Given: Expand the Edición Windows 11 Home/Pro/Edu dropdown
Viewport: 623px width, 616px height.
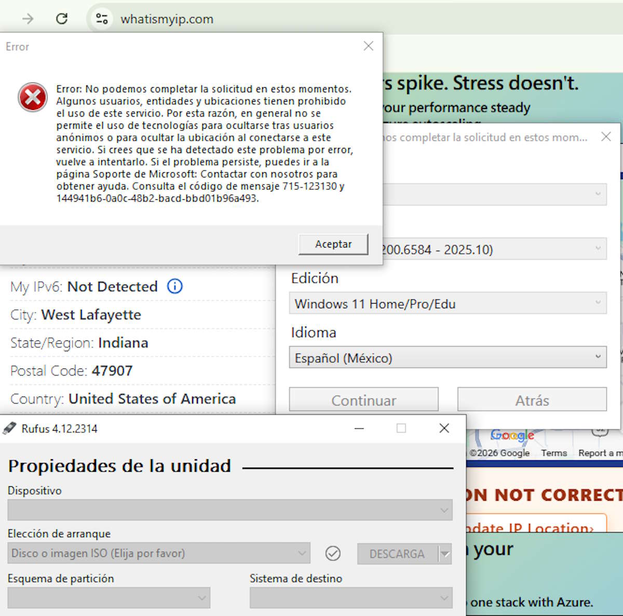Looking at the screenshot, I should [448, 304].
